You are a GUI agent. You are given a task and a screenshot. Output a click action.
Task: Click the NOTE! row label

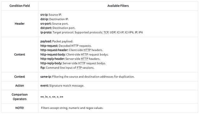[19, 108]
